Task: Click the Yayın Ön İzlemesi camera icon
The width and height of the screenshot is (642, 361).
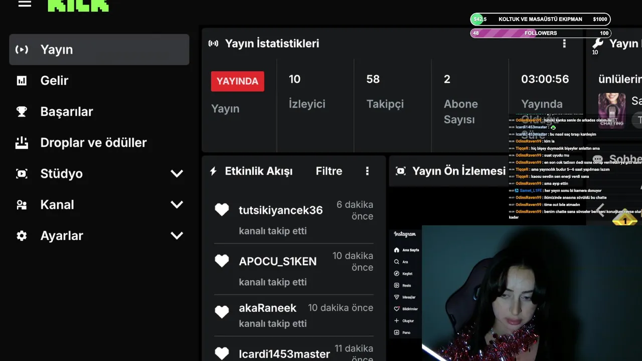Action: pos(400,171)
